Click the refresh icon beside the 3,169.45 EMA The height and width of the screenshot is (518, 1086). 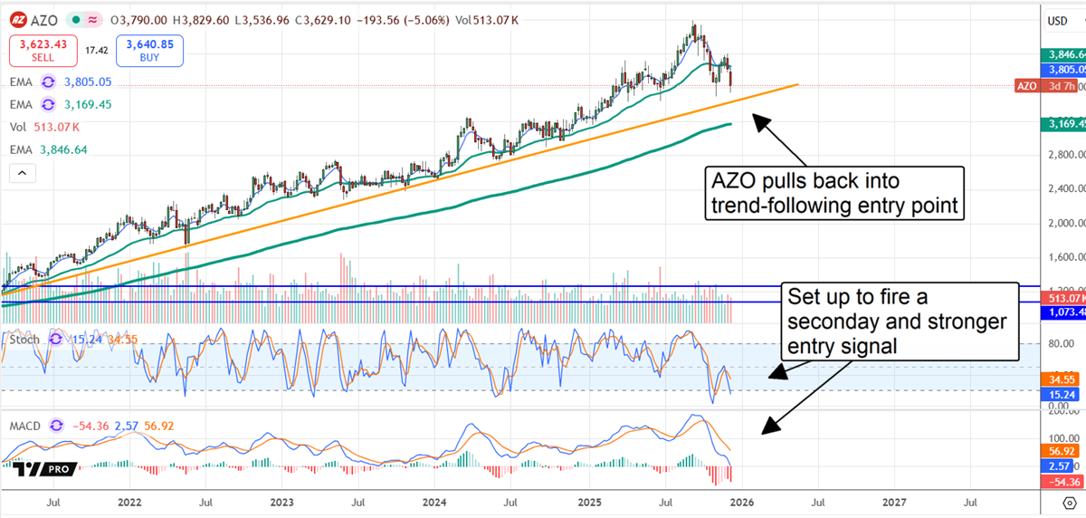tap(48, 104)
